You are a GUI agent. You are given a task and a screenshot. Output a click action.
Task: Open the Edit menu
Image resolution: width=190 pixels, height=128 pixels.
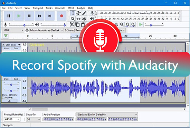(10, 8)
